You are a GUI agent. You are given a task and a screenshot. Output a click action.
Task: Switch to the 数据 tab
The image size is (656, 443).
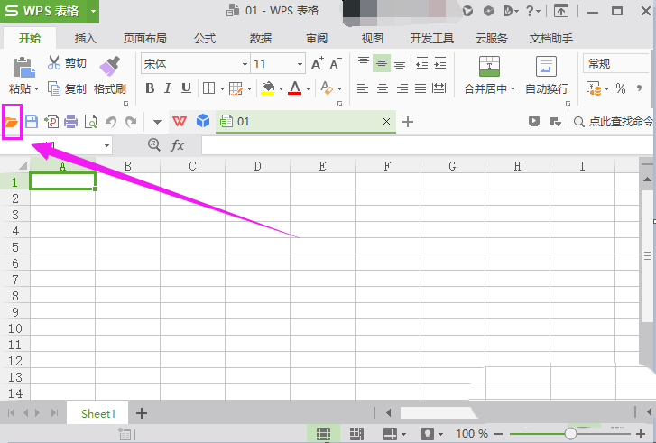(x=261, y=39)
